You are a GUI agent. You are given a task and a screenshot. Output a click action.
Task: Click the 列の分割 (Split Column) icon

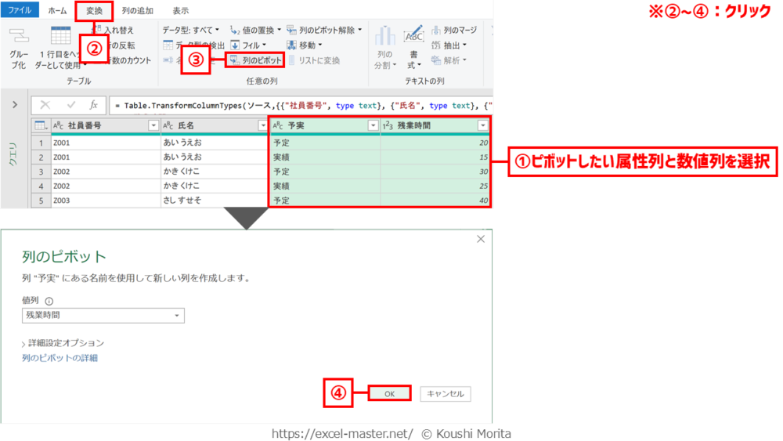384,37
